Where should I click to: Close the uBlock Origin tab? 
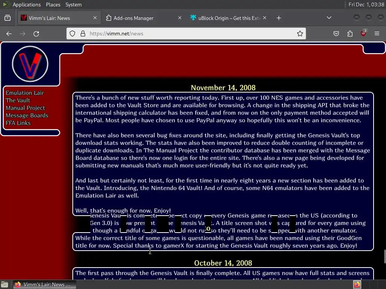265,18
